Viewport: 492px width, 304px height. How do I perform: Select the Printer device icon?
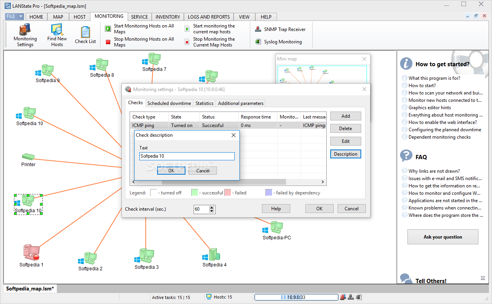click(28, 157)
